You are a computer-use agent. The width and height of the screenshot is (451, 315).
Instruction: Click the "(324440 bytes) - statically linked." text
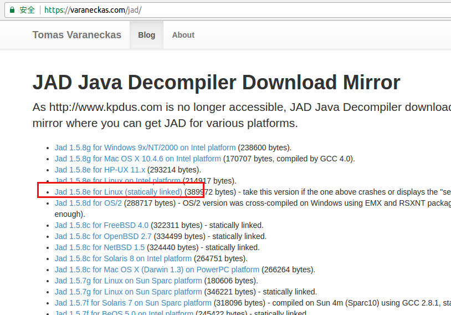(x=203, y=247)
